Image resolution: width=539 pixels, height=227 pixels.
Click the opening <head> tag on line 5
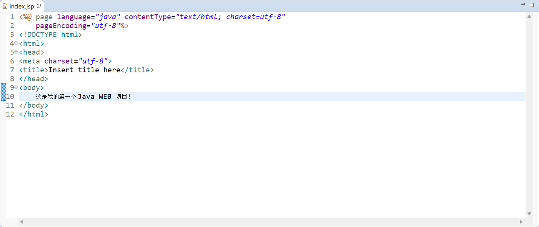click(32, 52)
